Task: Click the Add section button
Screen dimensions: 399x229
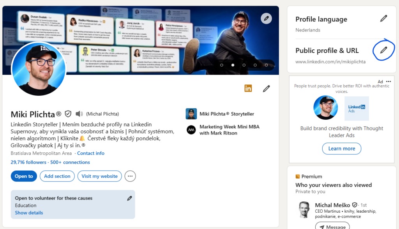Action: (57, 176)
